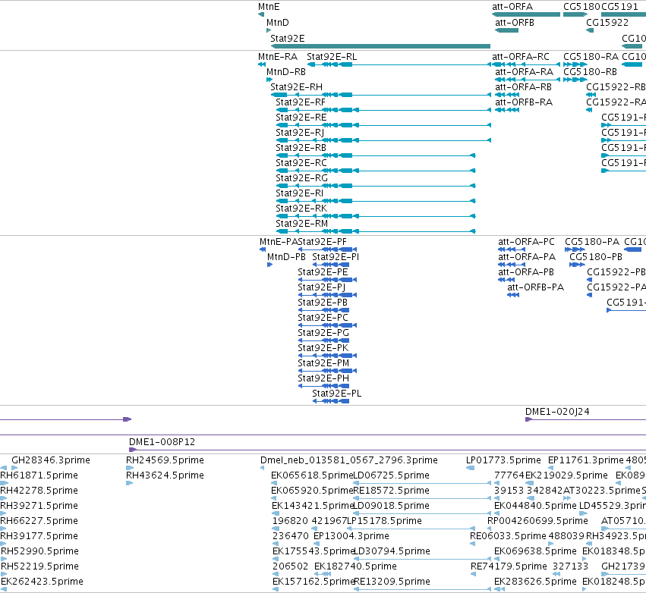Screen dimensions: 646x593
Task: Select protein Stat92E-PB
Action: [323, 302]
